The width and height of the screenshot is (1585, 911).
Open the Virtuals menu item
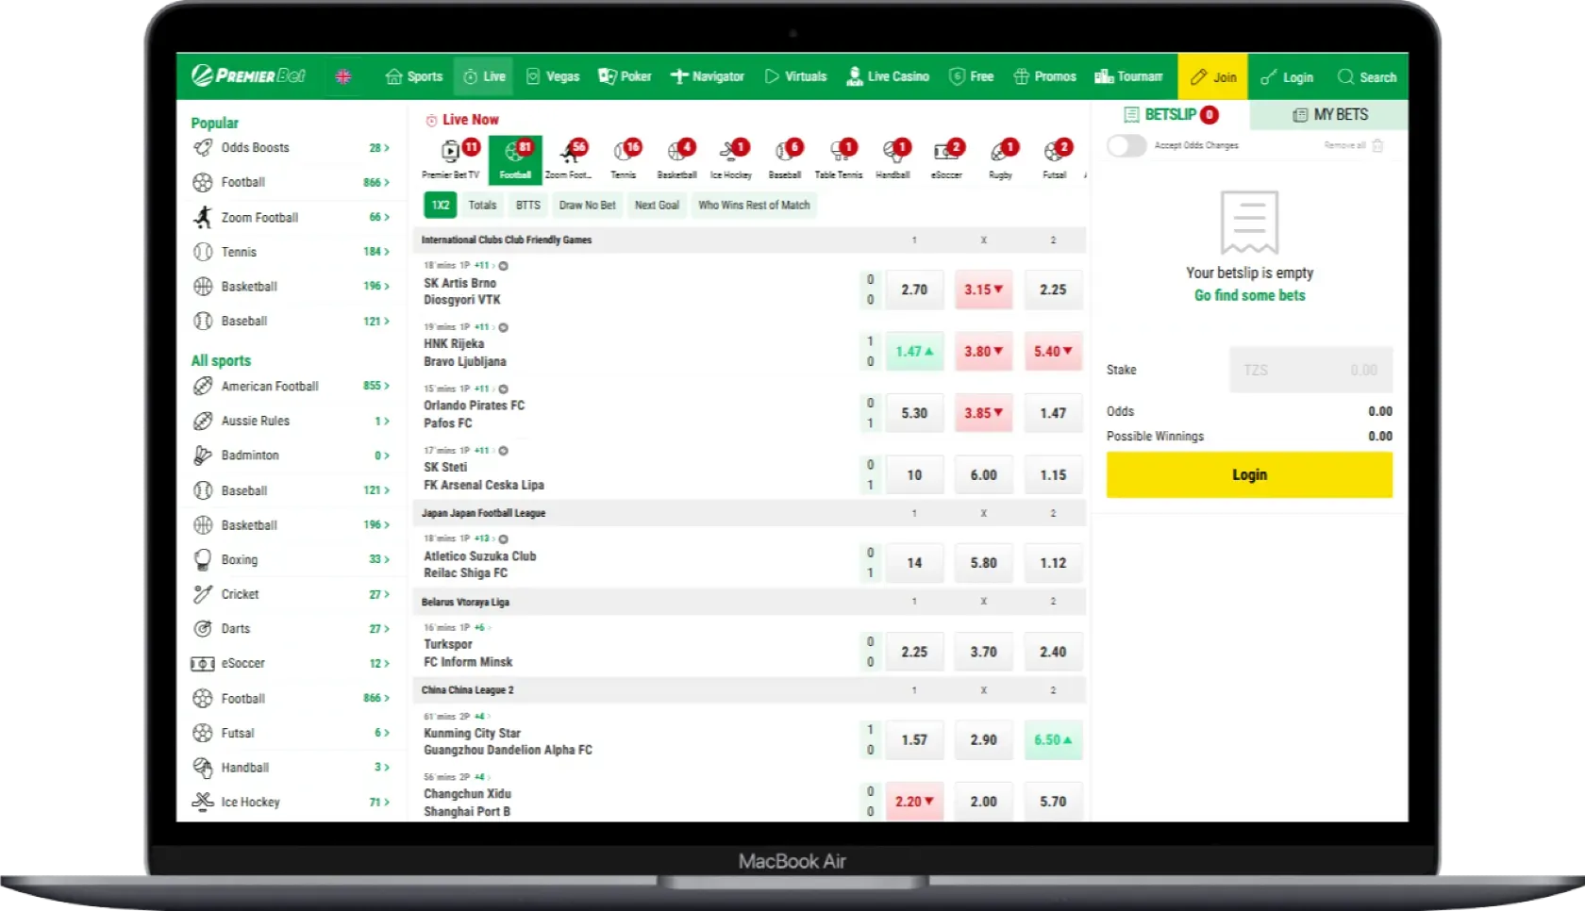point(795,76)
